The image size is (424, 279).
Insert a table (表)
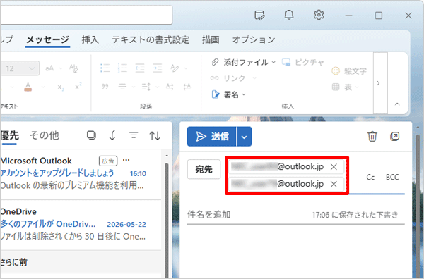pyautogui.click(x=342, y=87)
